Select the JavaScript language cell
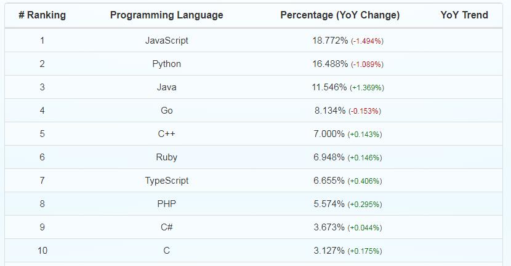Screen dimensions: 511x266 point(166,41)
